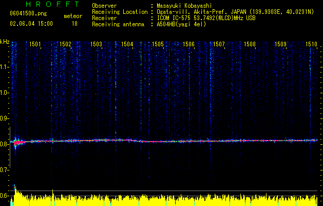Click the 1503 time marker
Image resolution: width=323 pixels, height=206 pixels.
[96, 44]
